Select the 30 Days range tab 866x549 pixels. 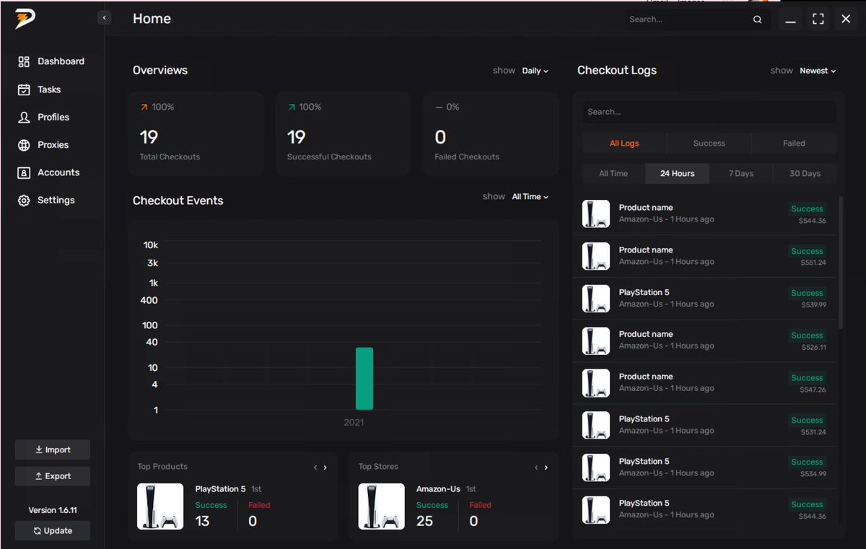coord(805,174)
